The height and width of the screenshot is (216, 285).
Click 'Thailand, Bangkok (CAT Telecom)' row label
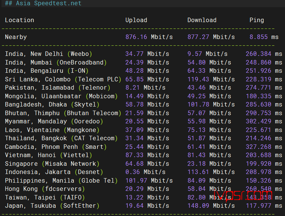[61, 138]
